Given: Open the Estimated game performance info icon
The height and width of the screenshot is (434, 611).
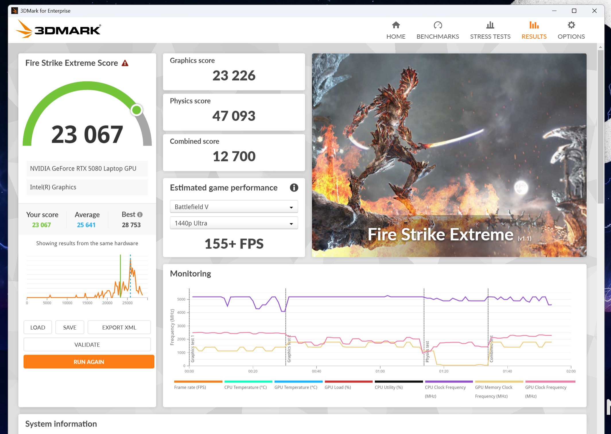Looking at the screenshot, I should (294, 188).
